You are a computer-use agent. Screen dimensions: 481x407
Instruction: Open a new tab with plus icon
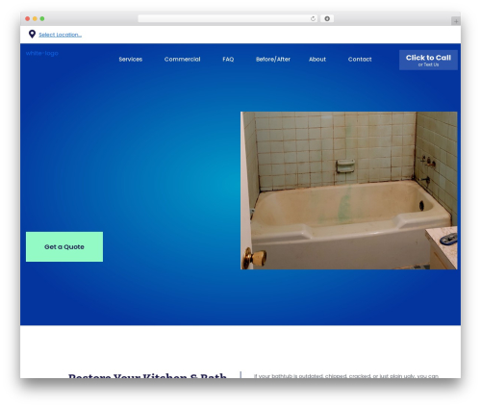(456, 21)
